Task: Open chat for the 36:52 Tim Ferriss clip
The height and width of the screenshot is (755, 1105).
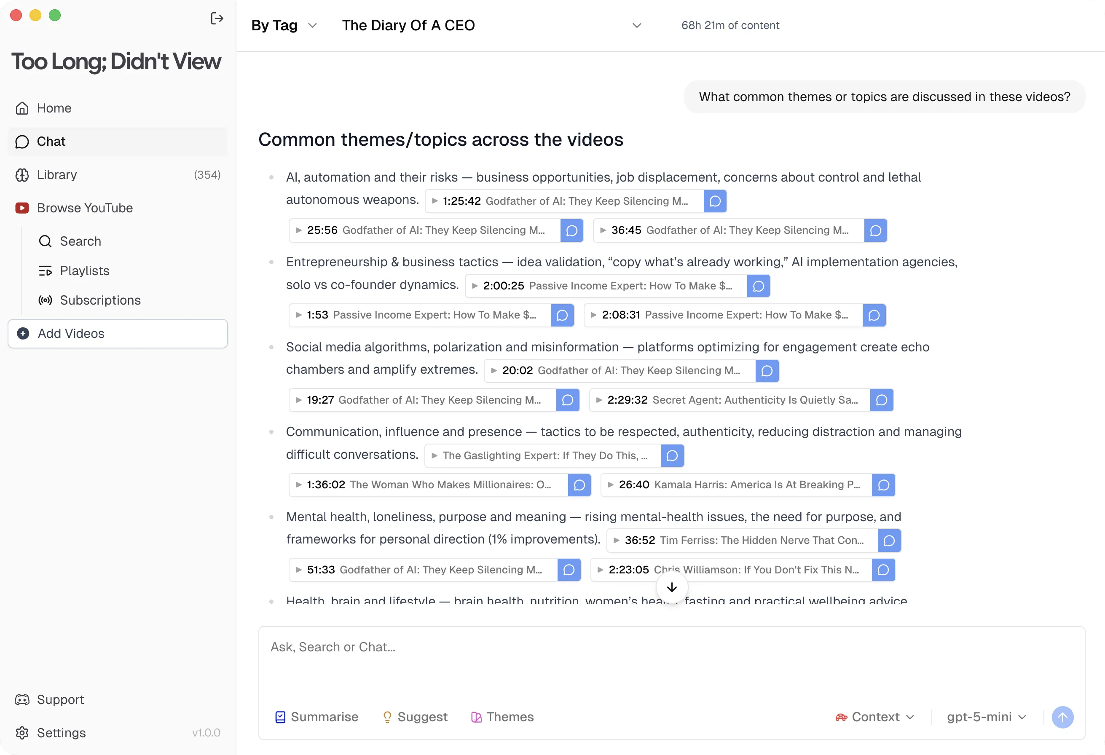Action: [889, 541]
